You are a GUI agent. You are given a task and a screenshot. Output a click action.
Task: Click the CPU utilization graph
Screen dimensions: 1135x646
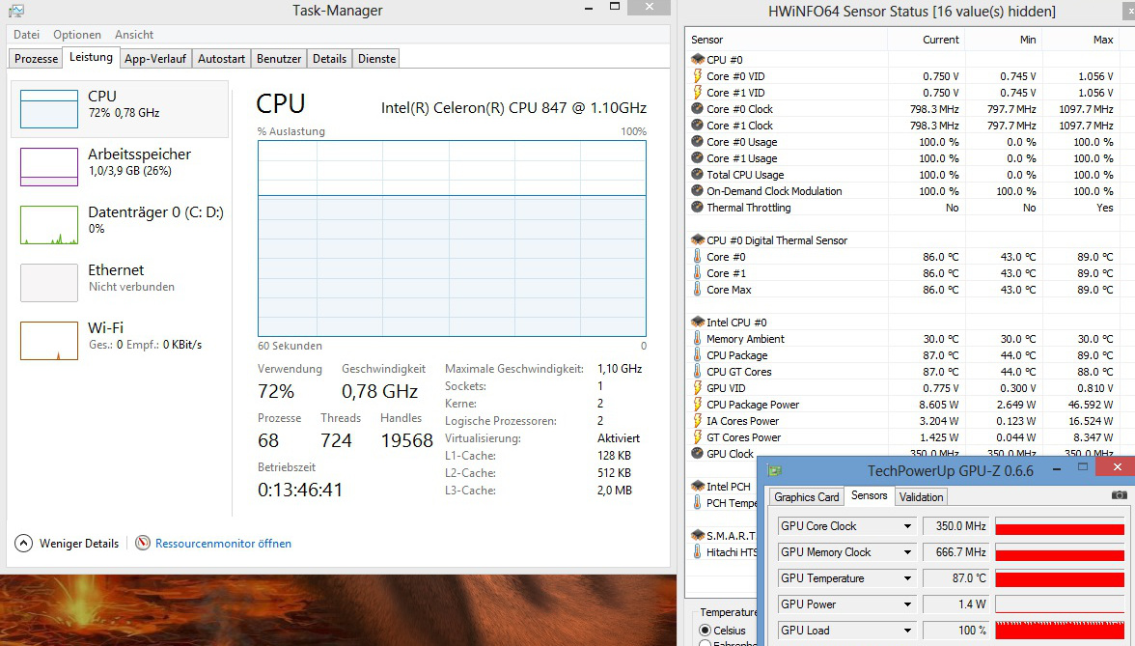[452, 239]
